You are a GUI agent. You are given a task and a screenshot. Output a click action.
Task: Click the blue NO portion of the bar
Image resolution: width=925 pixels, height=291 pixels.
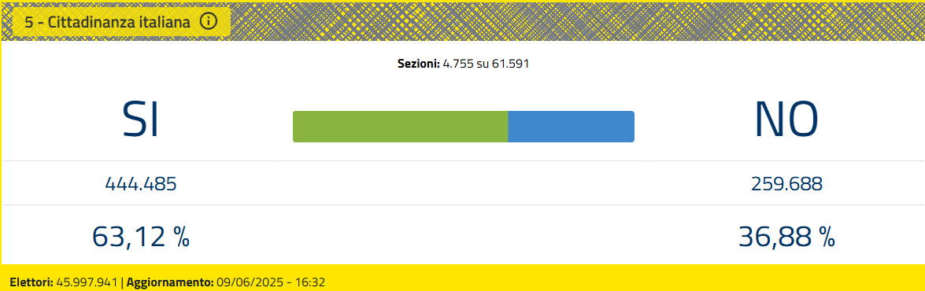(571, 127)
